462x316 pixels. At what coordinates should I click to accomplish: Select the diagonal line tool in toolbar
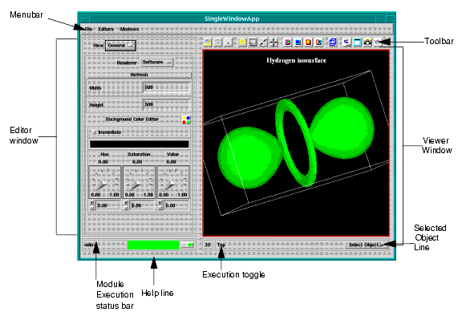(x=263, y=43)
